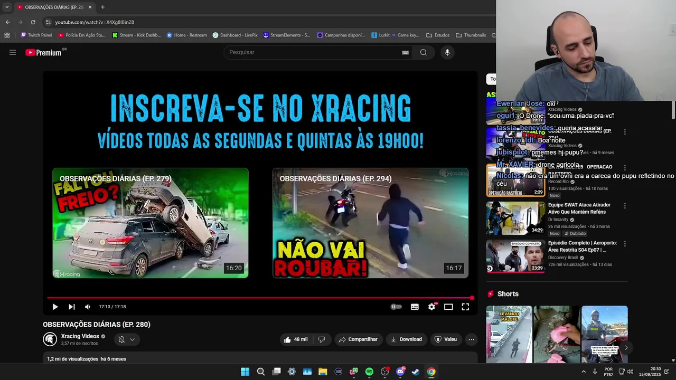
Task: Click the Compartilhar share button
Action: pyautogui.click(x=358, y=339)
